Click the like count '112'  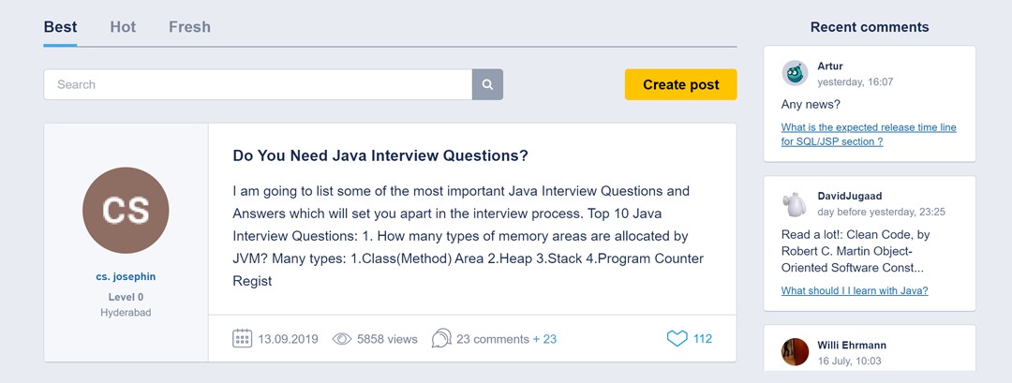[x=703, y=338]
